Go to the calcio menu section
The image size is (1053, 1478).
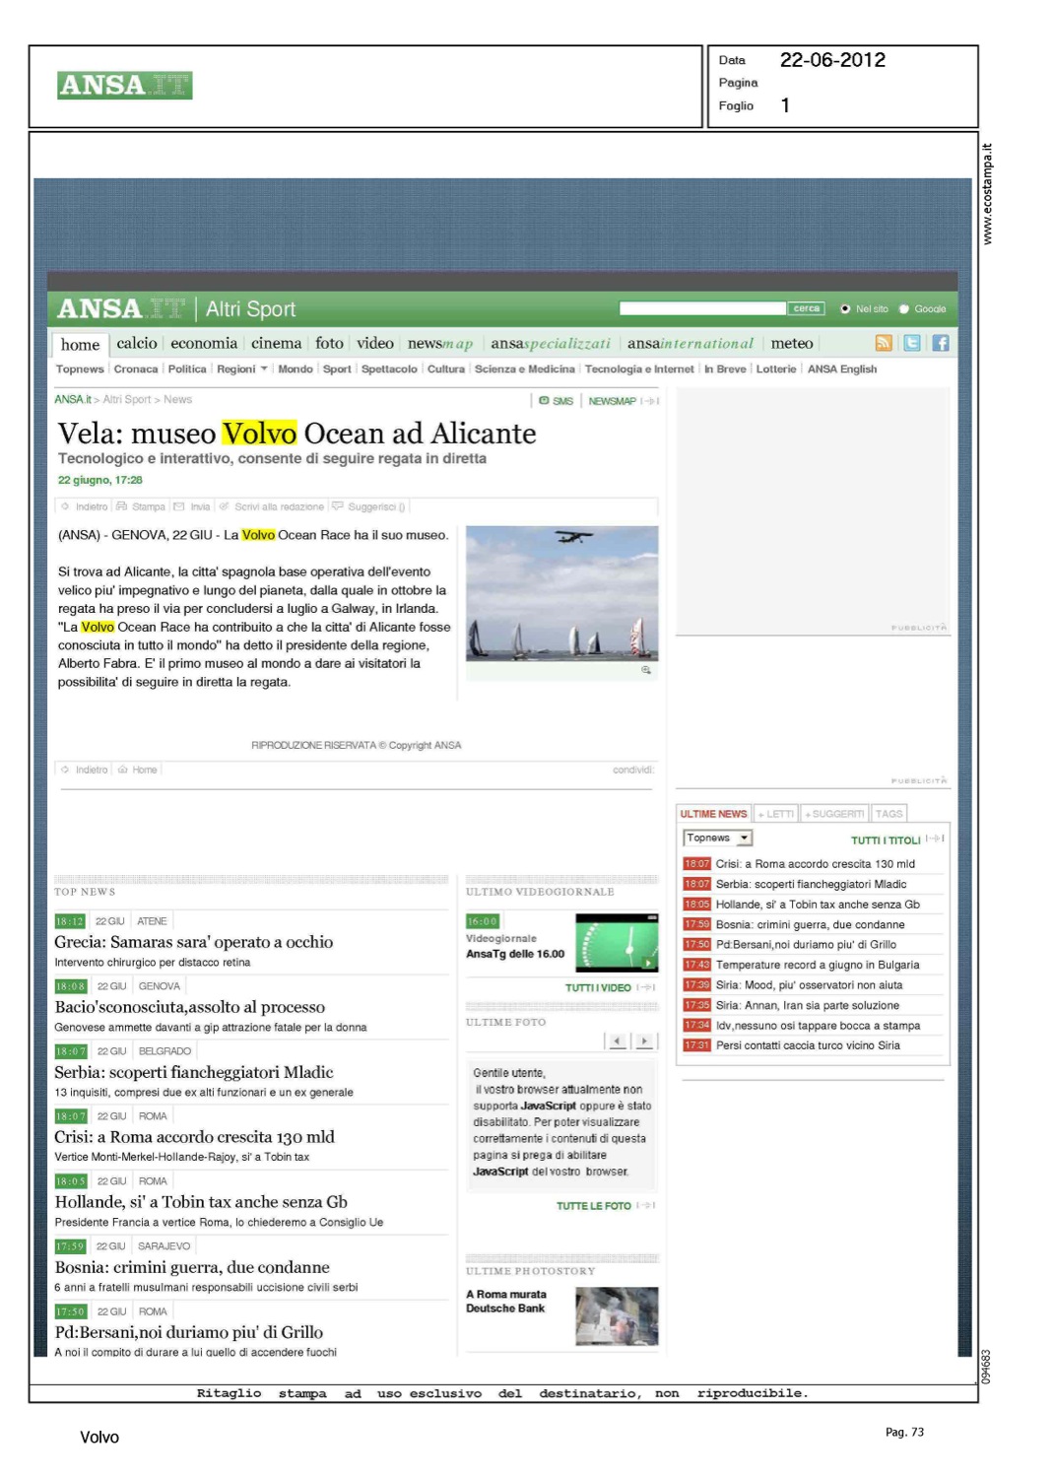(x=137, y=343)
